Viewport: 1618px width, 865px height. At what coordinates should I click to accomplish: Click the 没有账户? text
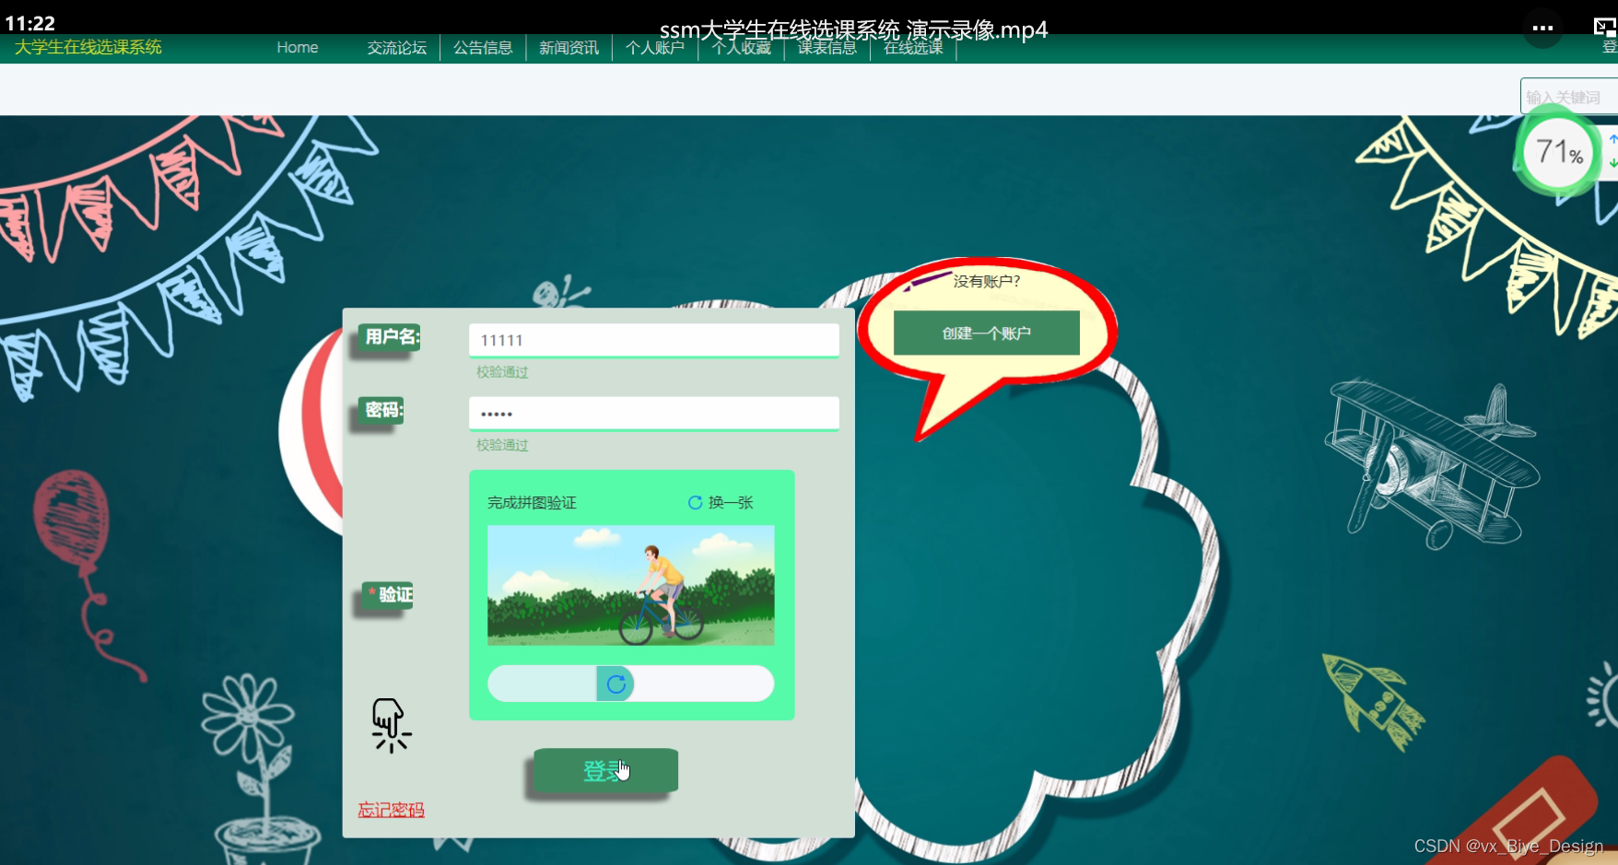tap(987, 281)
